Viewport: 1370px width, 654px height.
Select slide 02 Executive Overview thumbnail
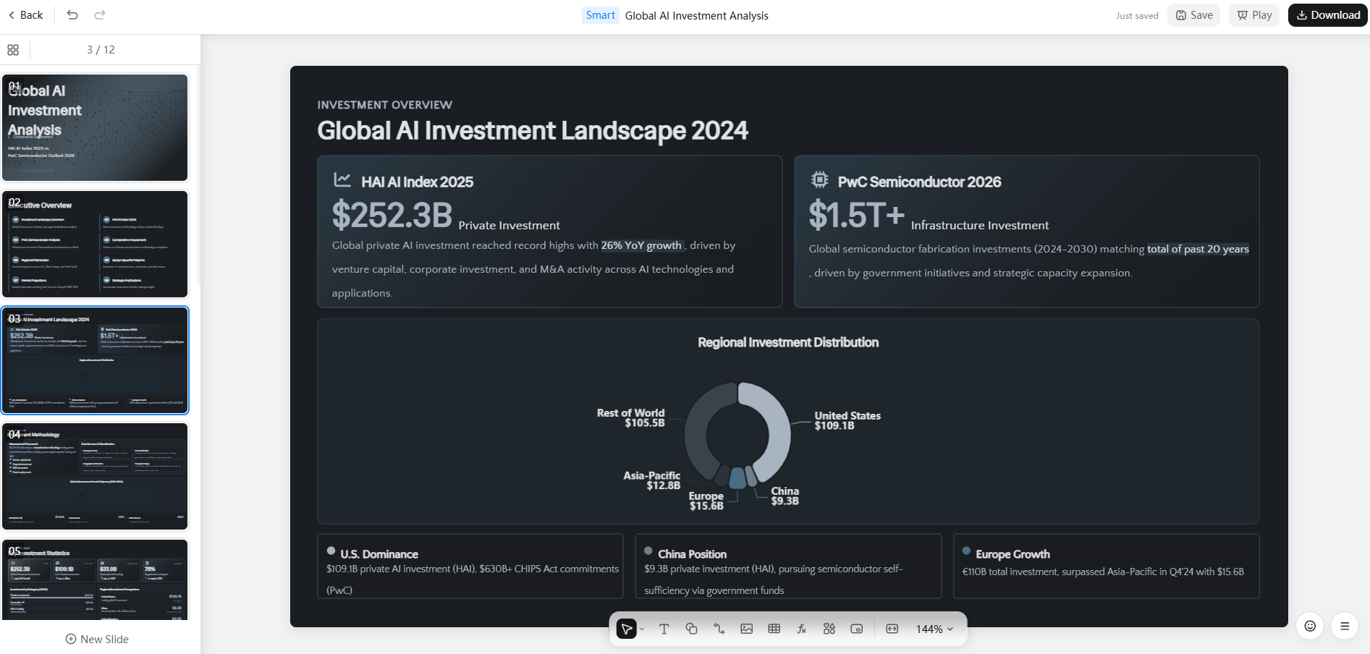(x=95, y=245)
